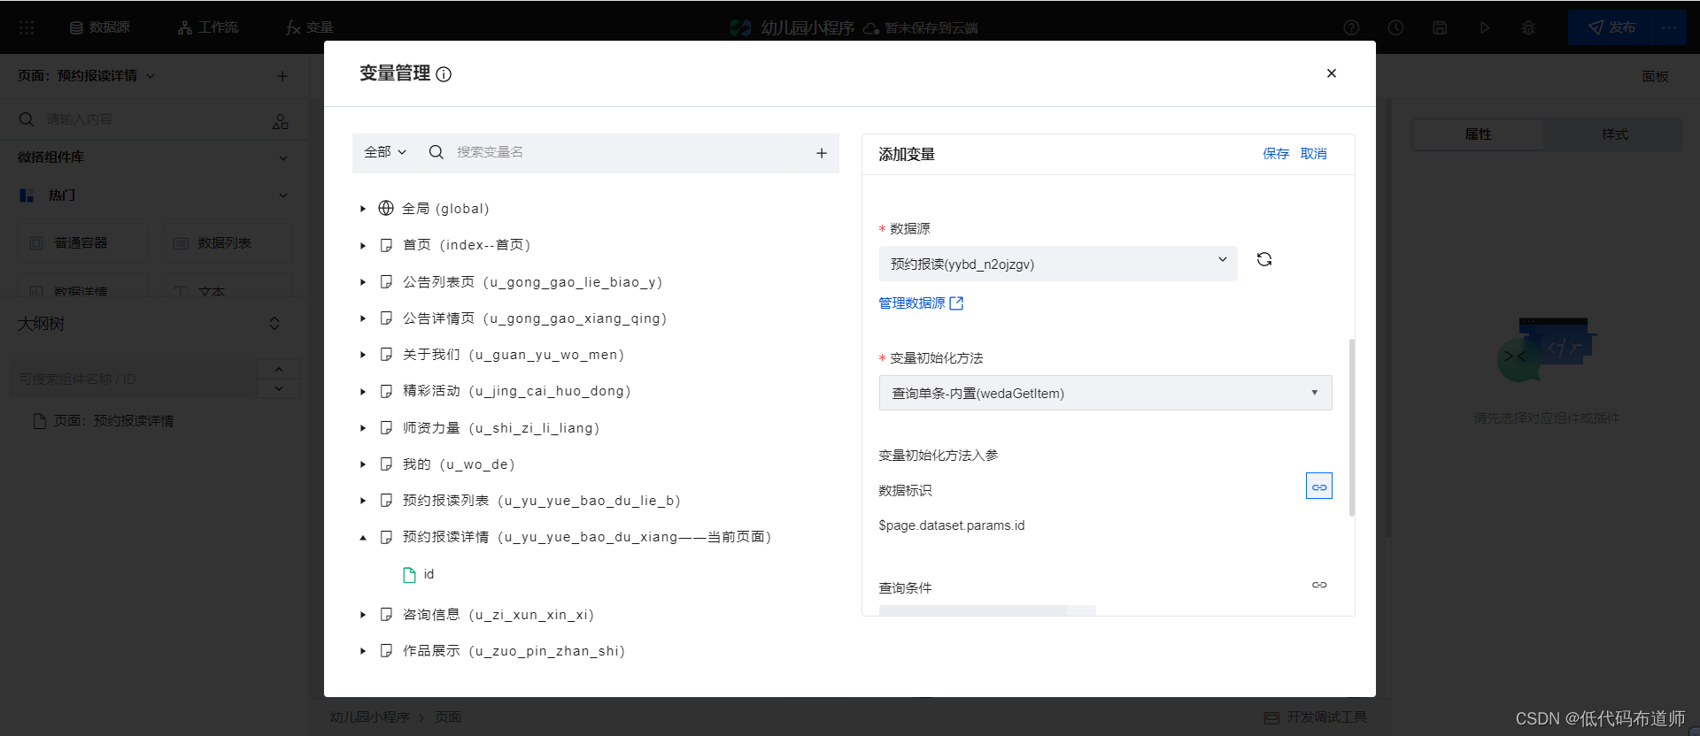1700x736 pixels.
Task: Open the debug bug icon
Action: 1528,27
